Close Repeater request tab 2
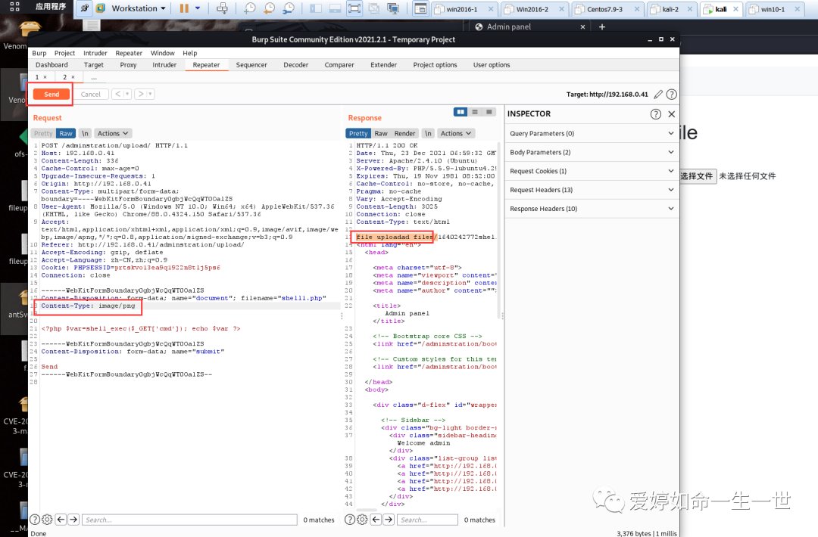818x537 pixels. point(73,77)
